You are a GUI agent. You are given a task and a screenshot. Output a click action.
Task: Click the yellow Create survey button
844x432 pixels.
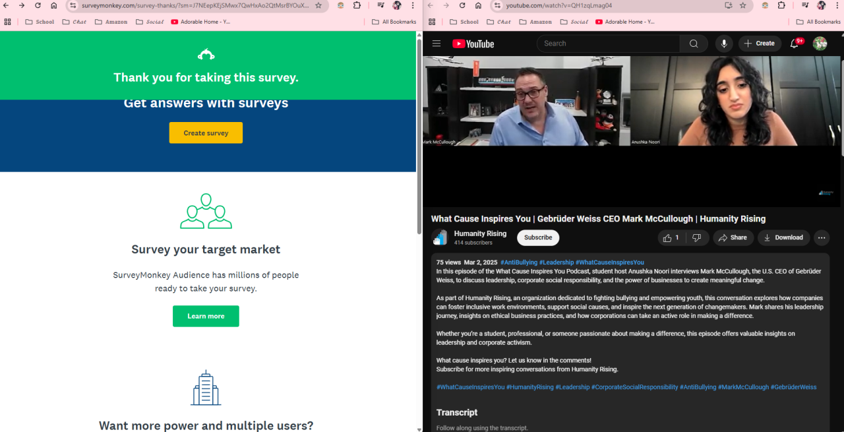(x=206, y=133)
